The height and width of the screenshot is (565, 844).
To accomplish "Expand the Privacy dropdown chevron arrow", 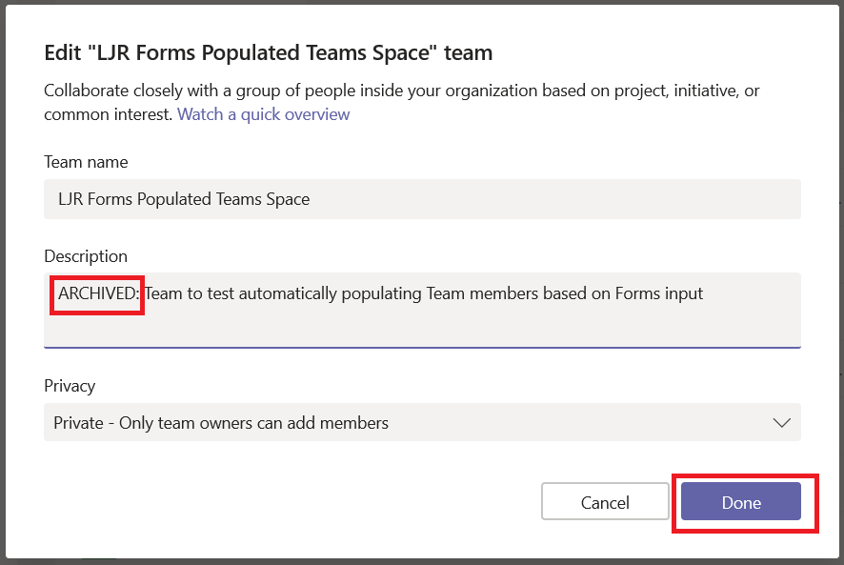I will [781, 423].
